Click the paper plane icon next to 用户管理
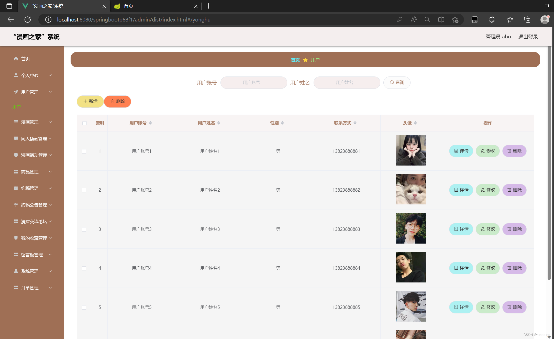This screenshot has width=554, height=339. click(x=16, y=92)
